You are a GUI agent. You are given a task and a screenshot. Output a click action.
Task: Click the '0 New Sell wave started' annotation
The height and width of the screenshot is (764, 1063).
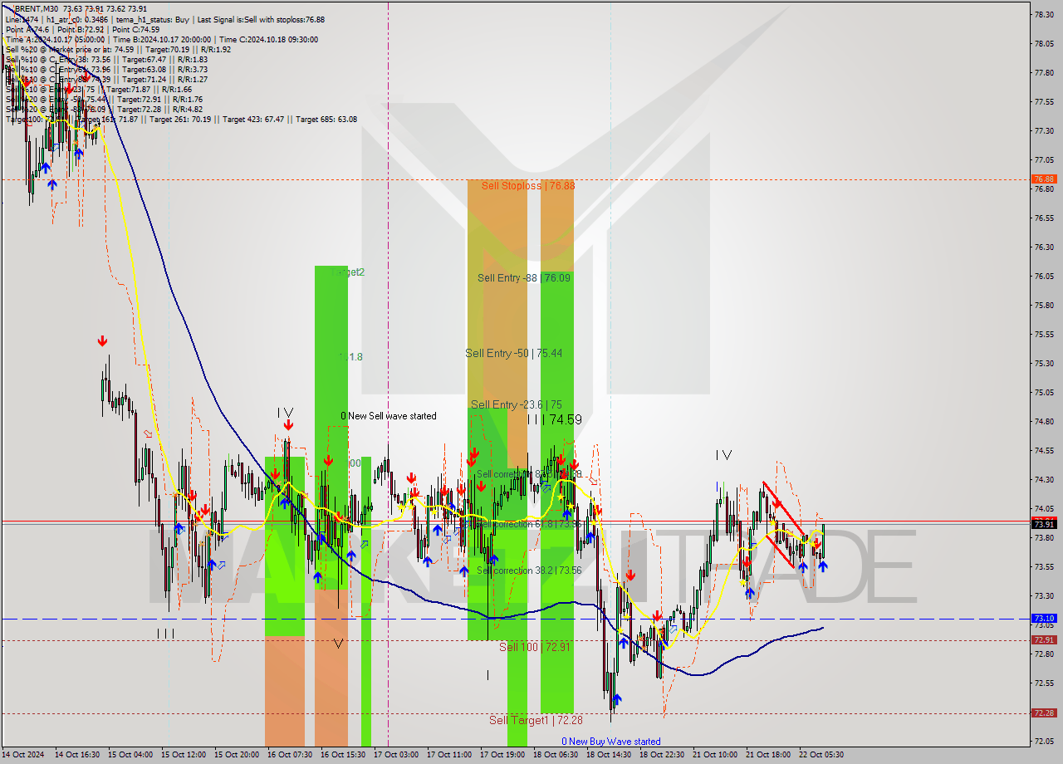coord(388,416)
